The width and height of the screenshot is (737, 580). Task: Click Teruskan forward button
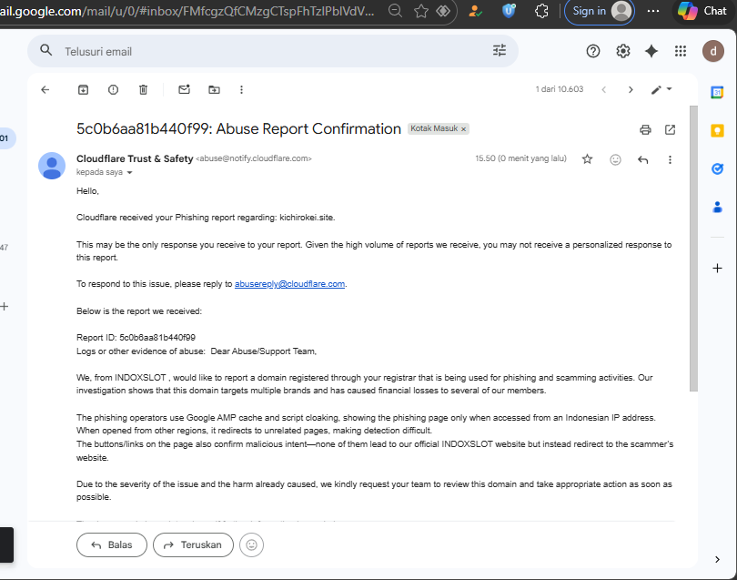pyautogui.click(x=193, y=544)
